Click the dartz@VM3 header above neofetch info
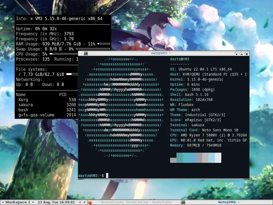The image size is (273, 205). pyautogui.click(x=179, y=59)
